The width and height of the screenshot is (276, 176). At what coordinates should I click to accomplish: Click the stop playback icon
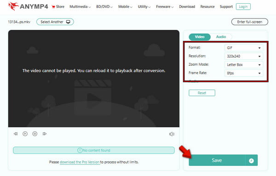point(35,134)
